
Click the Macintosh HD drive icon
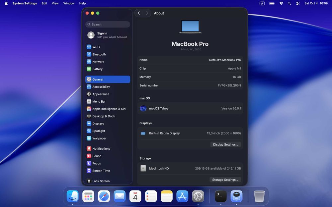[x=143, y=168]
